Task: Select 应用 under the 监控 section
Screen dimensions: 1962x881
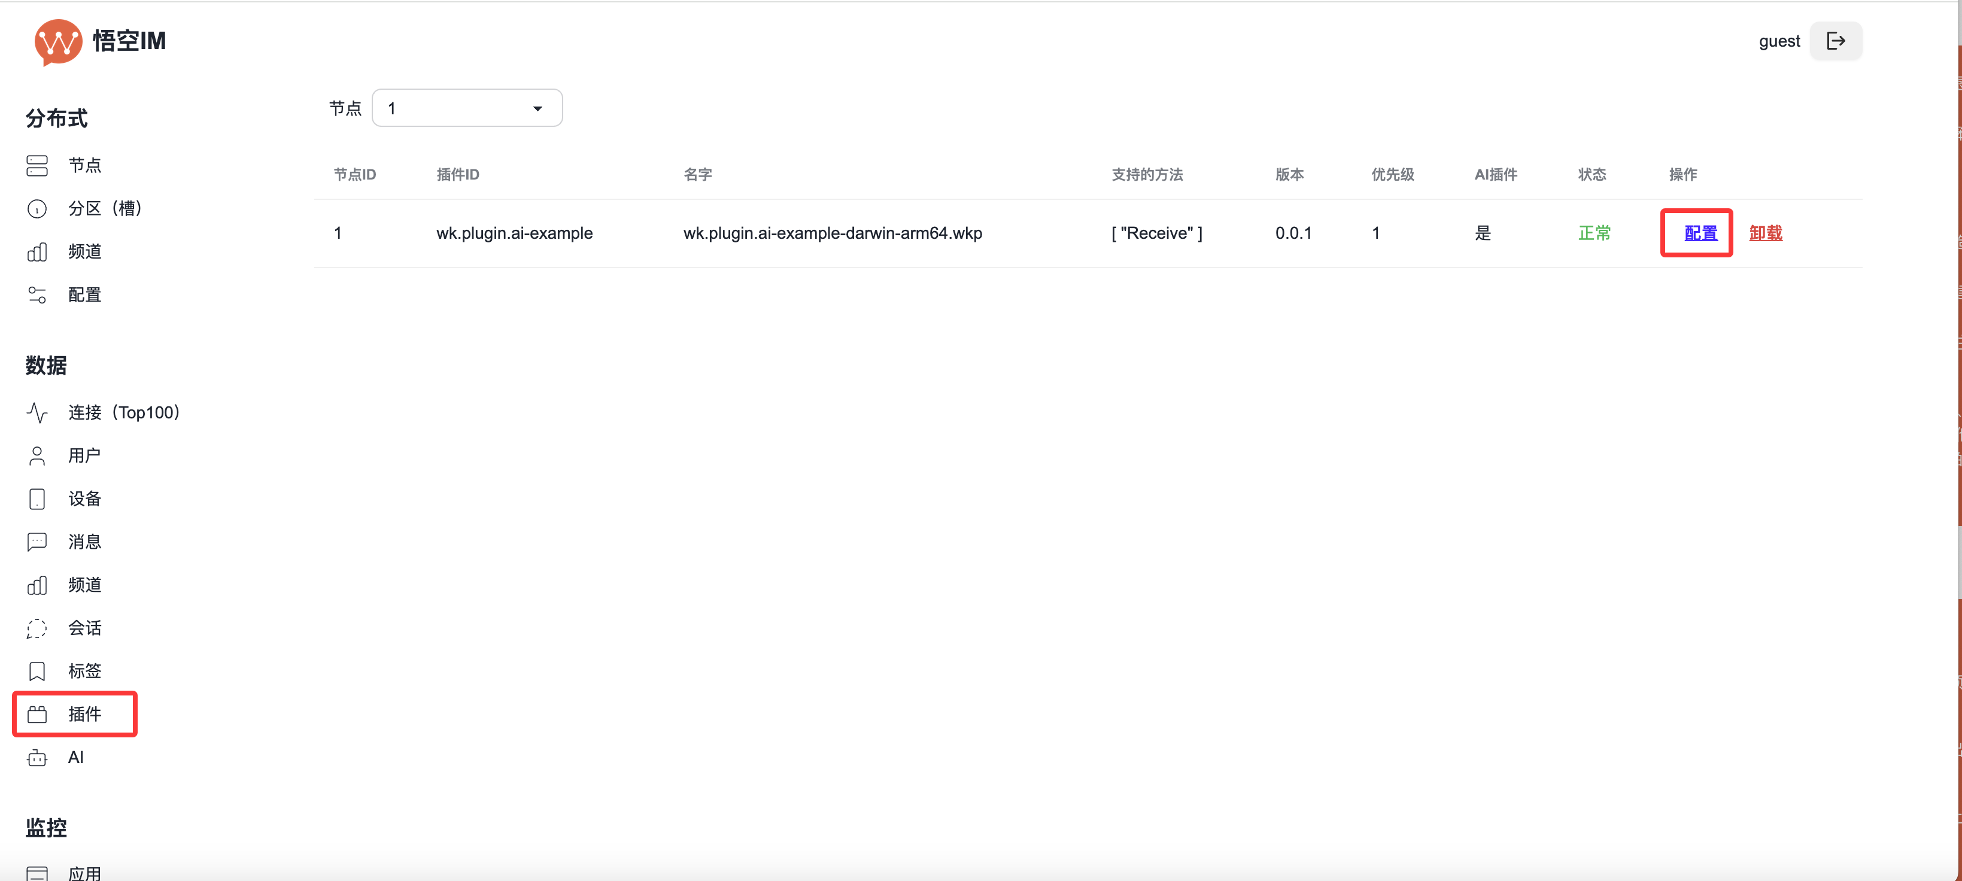Action: coord(84,873)
